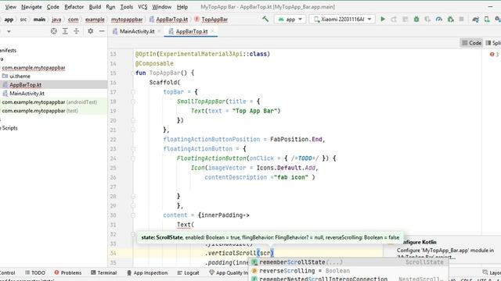Image resolution: width=501 pixels, height=281 pixels.
Task: Hide the Project panel with the minus icon
Action: 102,31
